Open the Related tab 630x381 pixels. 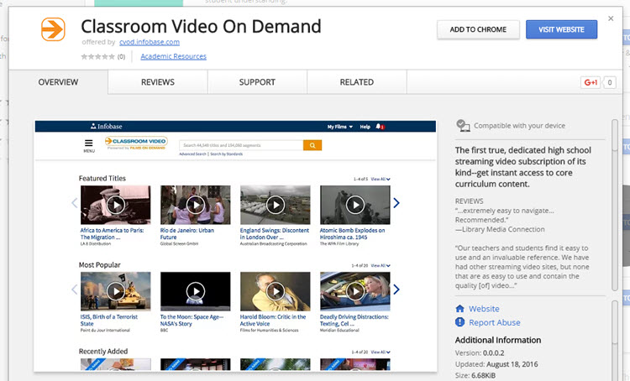(357, 82)
